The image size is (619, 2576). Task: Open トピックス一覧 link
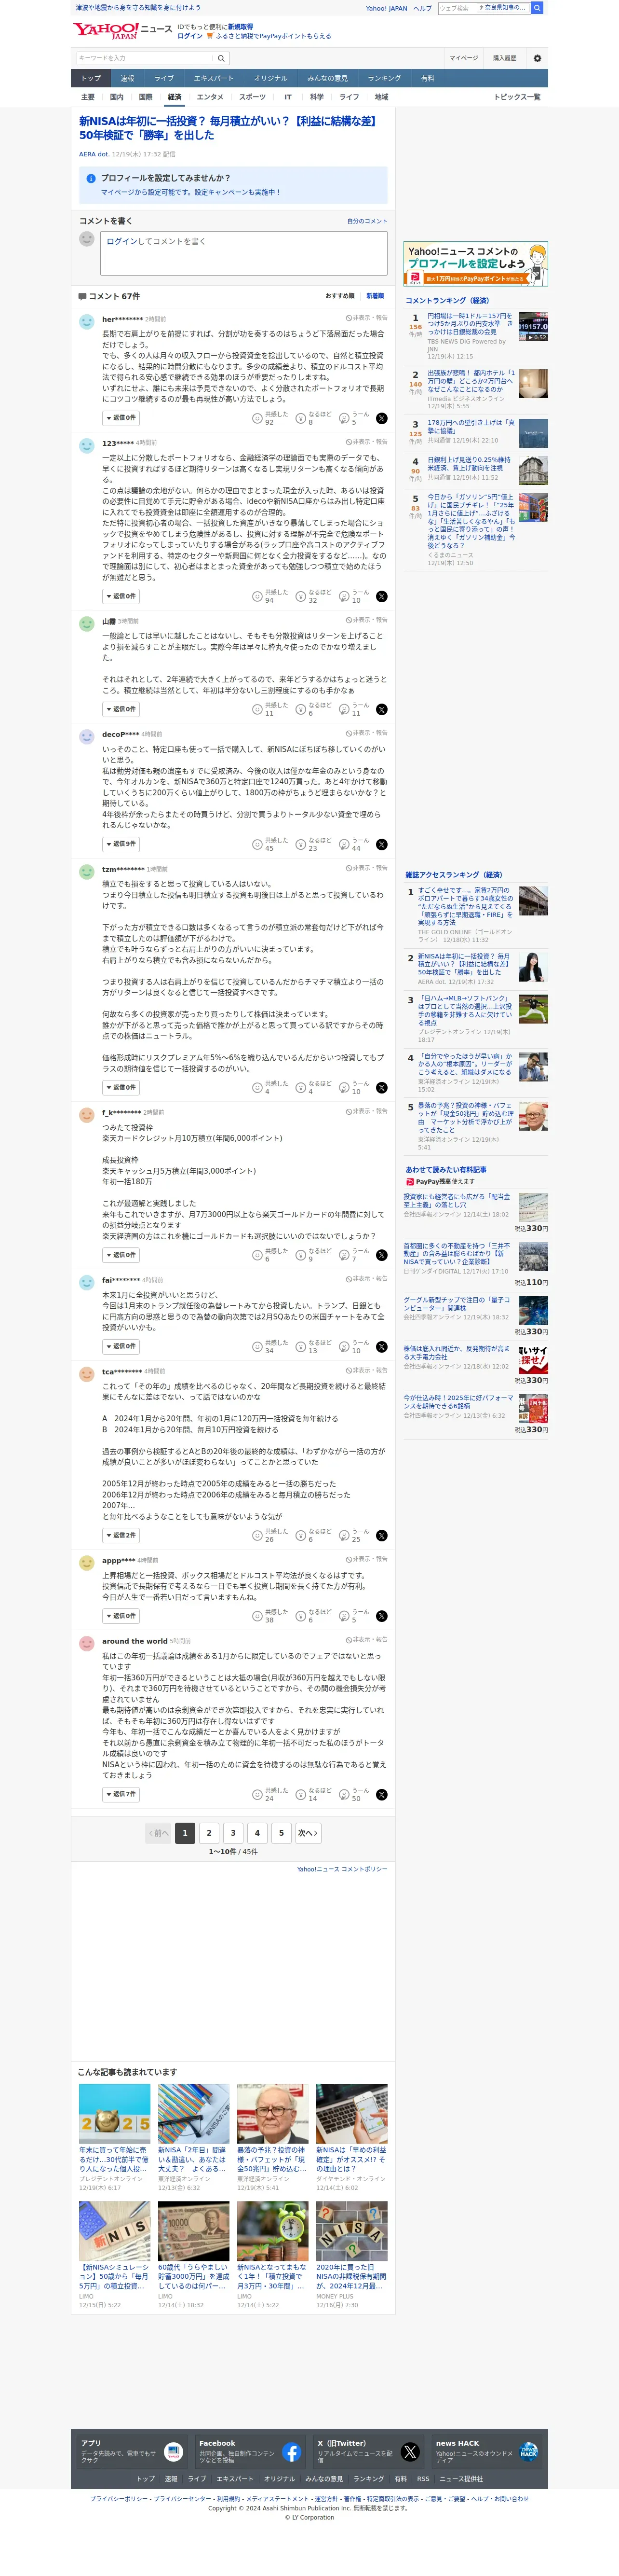[x=517, y=97]
